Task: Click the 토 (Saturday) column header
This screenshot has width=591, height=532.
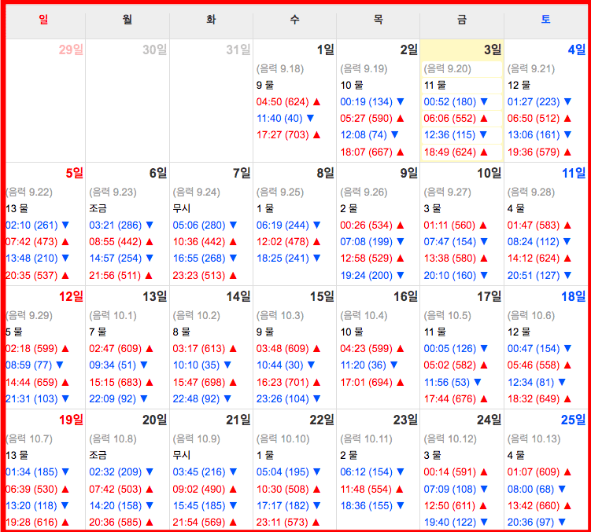Action: (x=546, y=19)
